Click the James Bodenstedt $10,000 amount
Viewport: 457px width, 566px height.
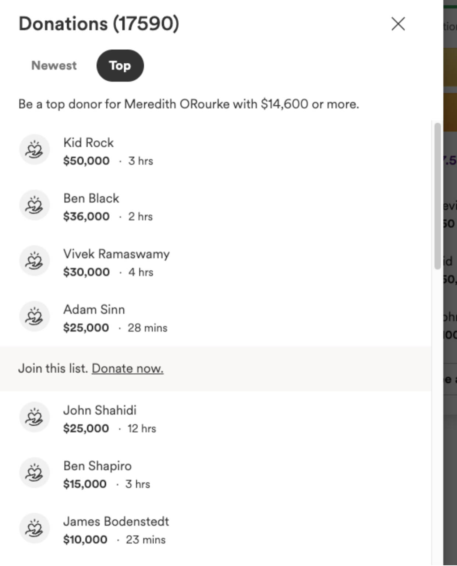coord(85,539)
